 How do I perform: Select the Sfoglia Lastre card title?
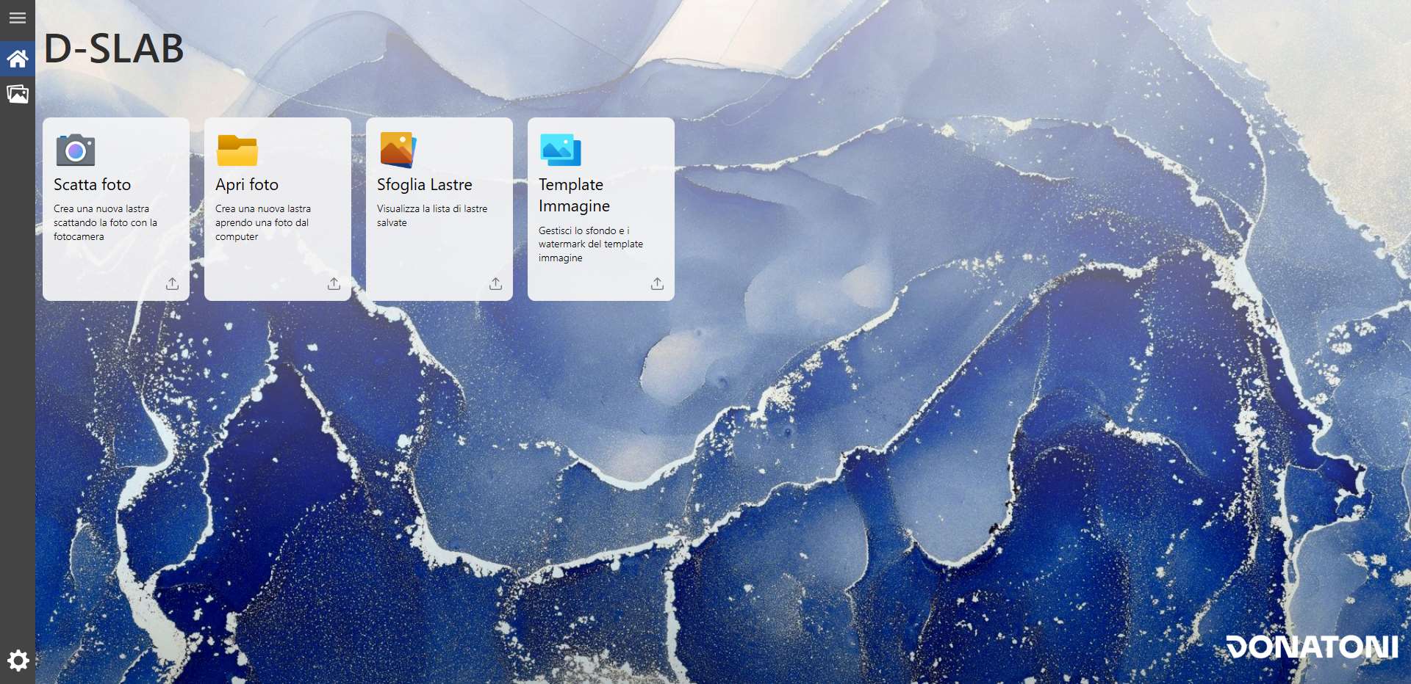pos(425,185)
